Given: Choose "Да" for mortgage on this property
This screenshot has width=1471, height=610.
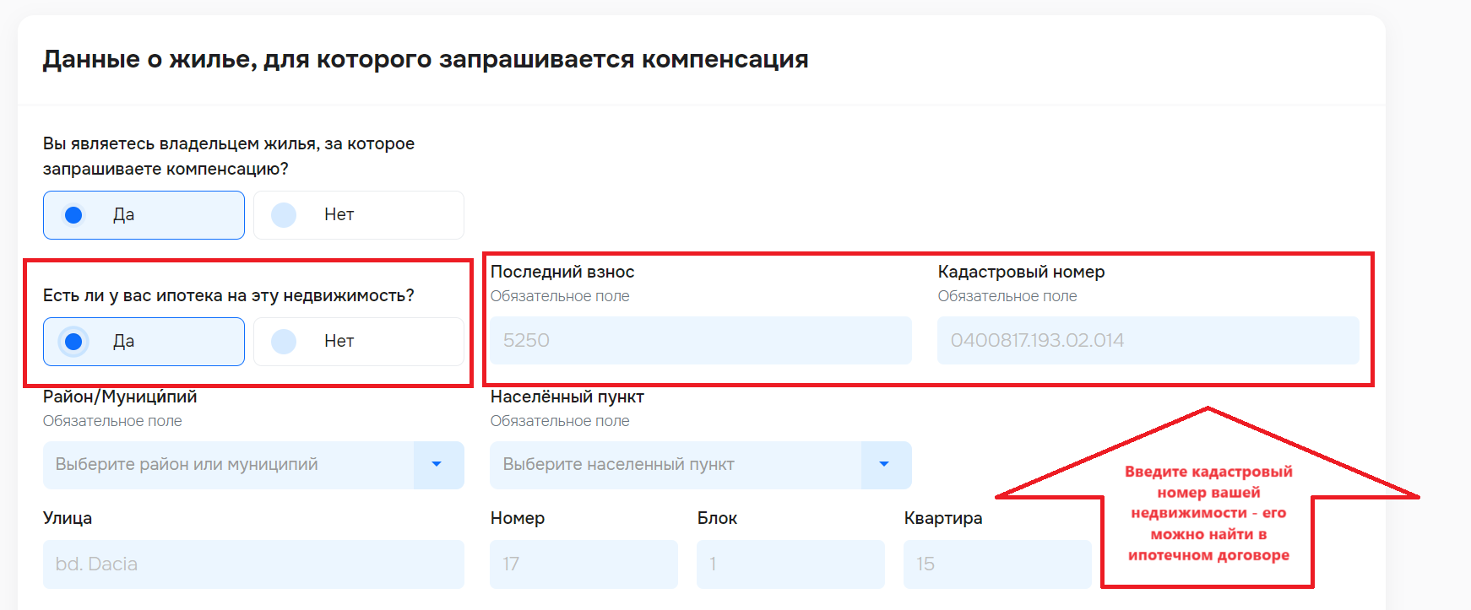Looking at the screenshot, I should 144,342.
